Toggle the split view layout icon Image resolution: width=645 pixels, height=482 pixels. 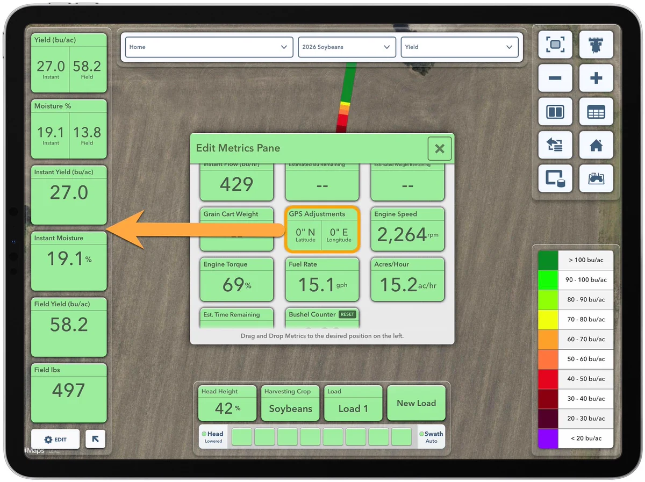pyautogui.click(x=555, y=112)
